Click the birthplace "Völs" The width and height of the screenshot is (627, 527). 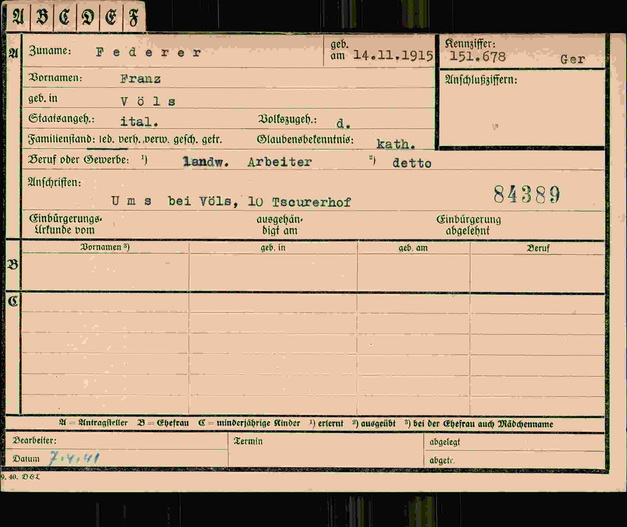(x=148, y=102)
